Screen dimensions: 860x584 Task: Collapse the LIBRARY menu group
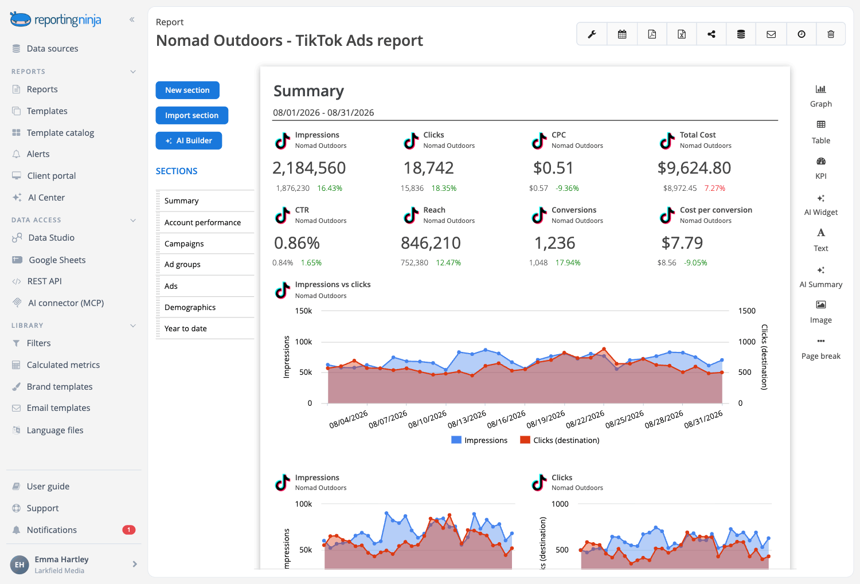(133, 326)
